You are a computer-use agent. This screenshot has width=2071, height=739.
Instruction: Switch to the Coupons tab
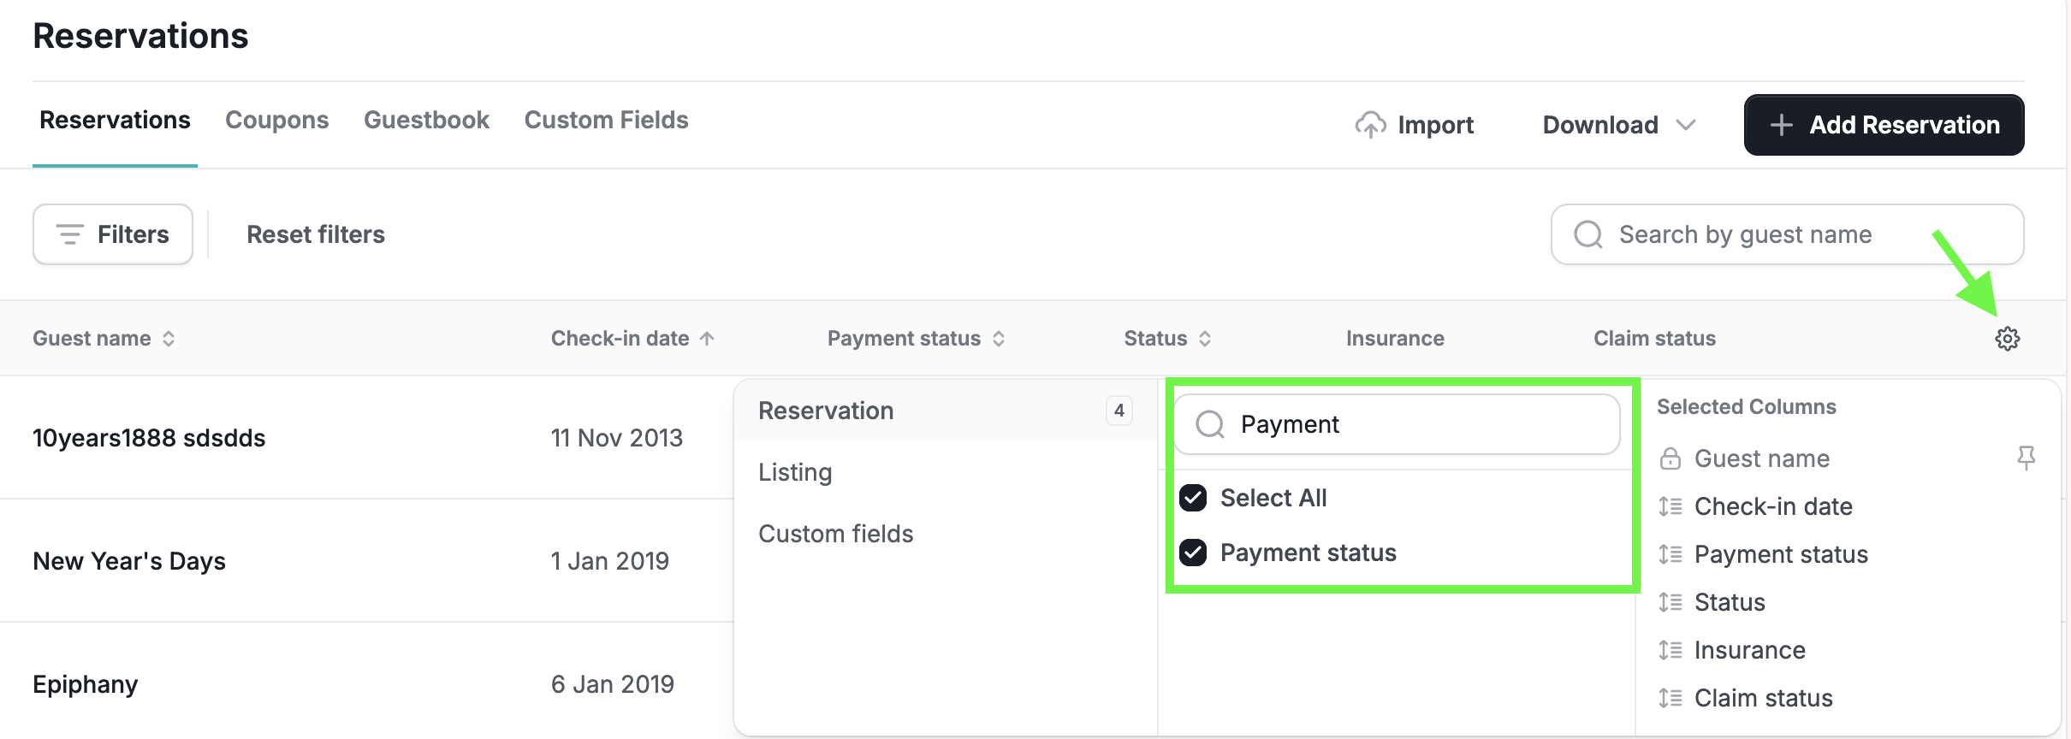(276, 120)
